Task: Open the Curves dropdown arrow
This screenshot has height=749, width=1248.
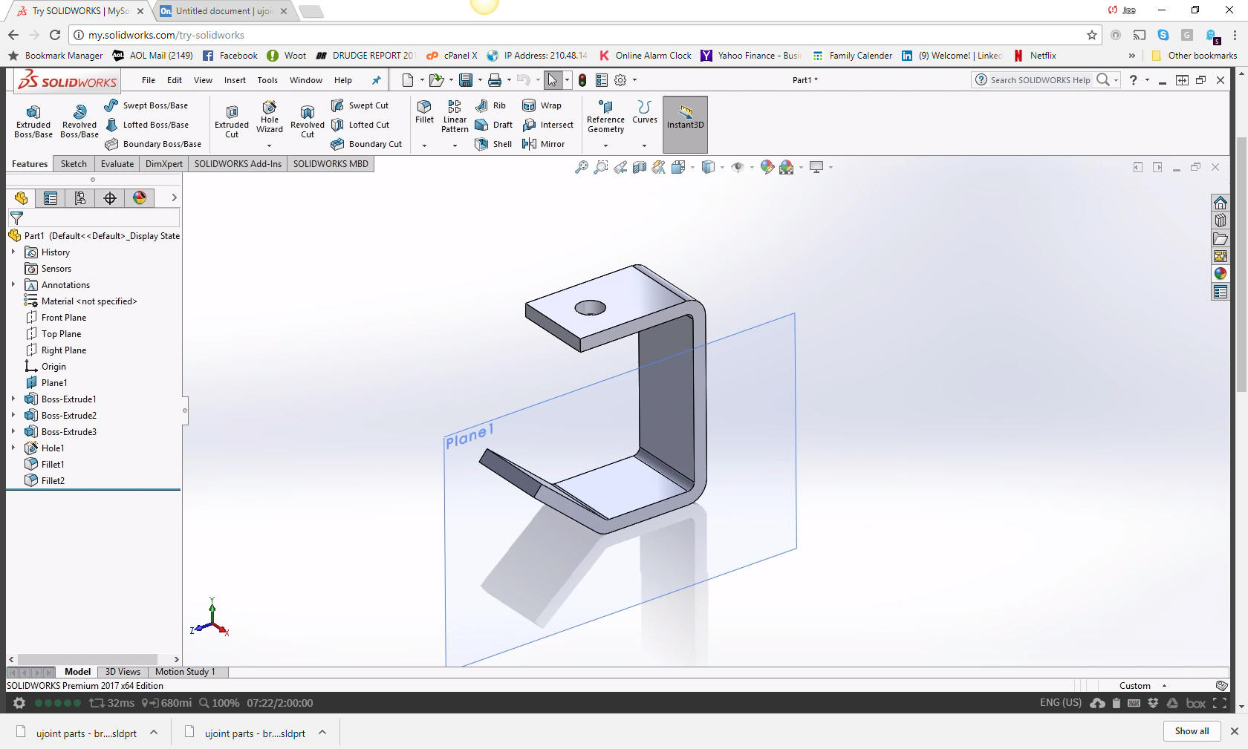Action: pyautogui.click(x=644, y=145)
